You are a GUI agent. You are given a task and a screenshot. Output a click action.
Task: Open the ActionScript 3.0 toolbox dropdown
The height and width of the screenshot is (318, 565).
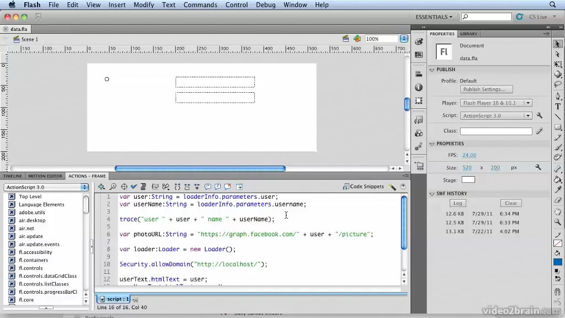click(46, 187)
